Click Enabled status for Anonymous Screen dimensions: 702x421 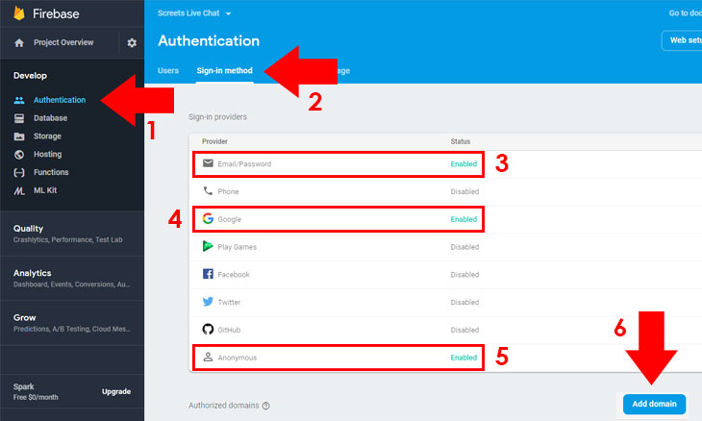point(464,358)
